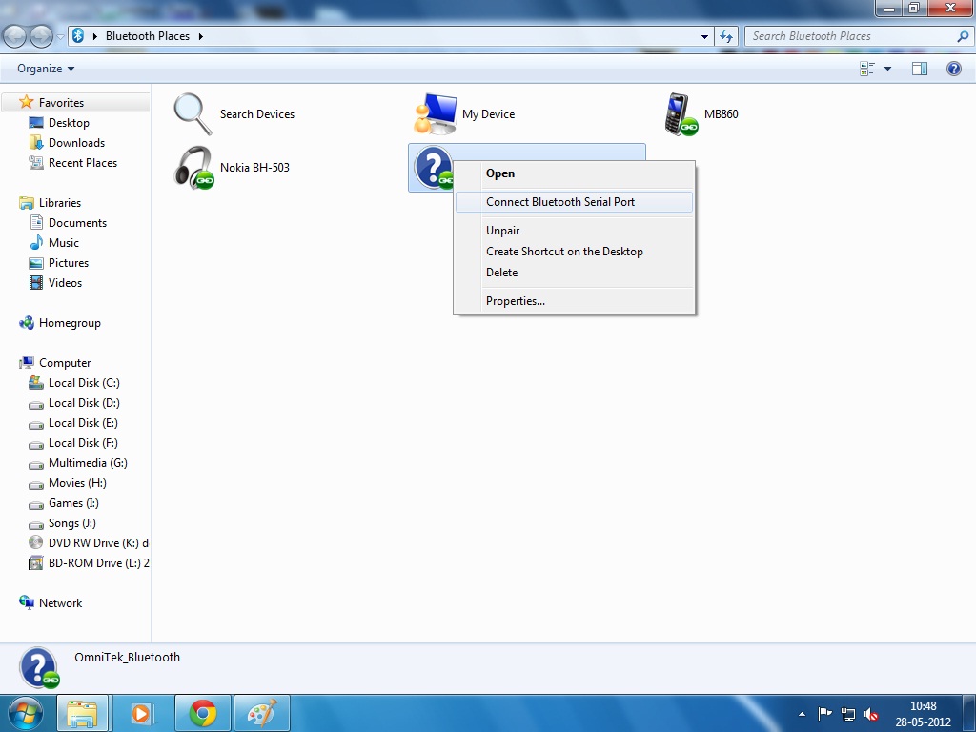The height and width of the screenshot is (732, 976).
Task: Click the refresh button beside address bar
Action: pos(726,36)
